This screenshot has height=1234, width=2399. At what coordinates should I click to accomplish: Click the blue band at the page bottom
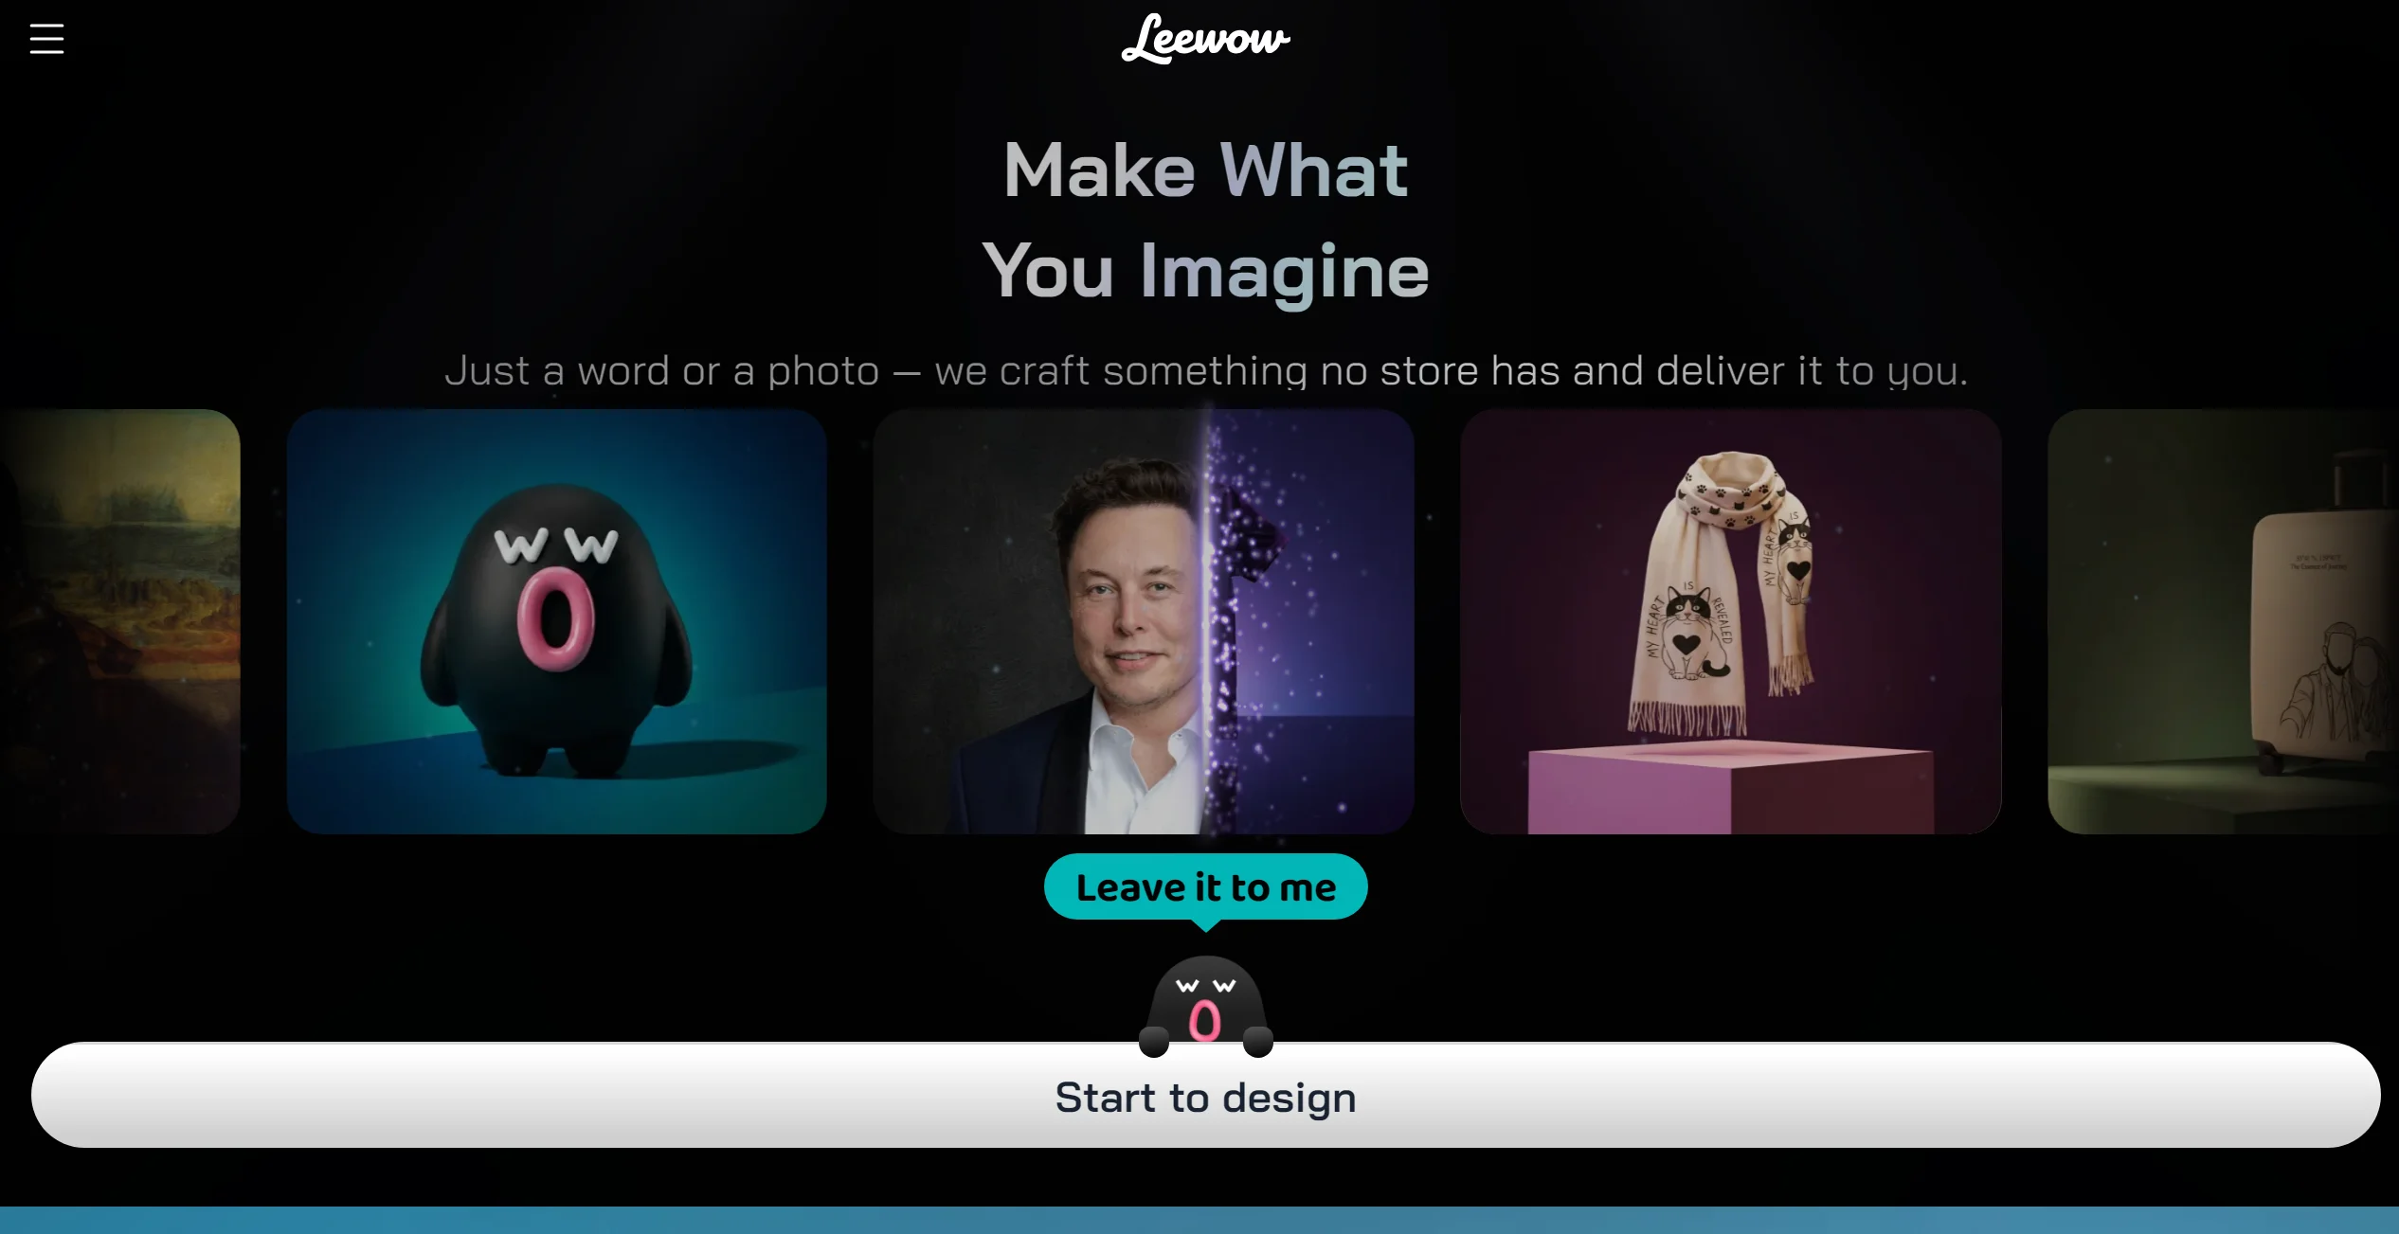[x=1199, y=1220]
